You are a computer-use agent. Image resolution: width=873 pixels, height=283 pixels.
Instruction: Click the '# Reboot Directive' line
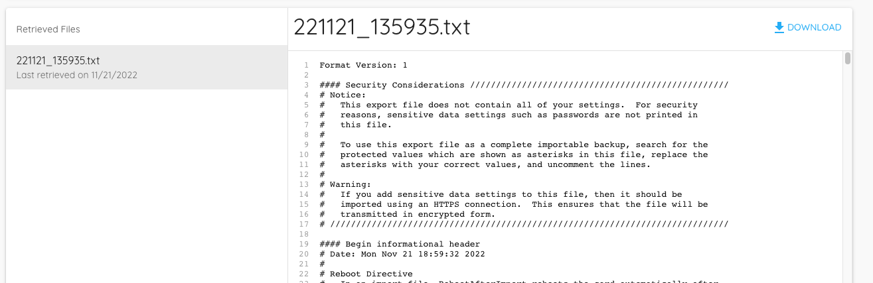pyautogui.click(x=366, y=274)
